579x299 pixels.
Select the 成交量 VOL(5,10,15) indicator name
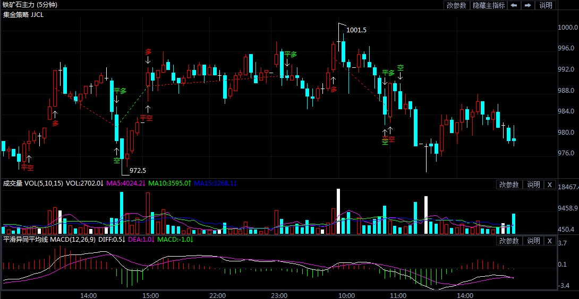point(33,183)
